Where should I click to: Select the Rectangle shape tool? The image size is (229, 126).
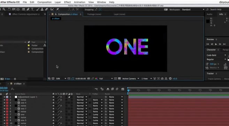click(x=23, y=9)
